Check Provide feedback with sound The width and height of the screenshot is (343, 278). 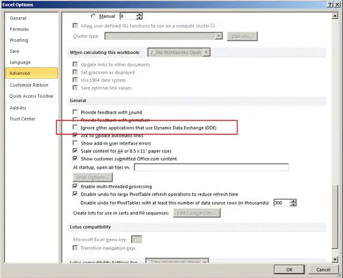pos(75,112)
